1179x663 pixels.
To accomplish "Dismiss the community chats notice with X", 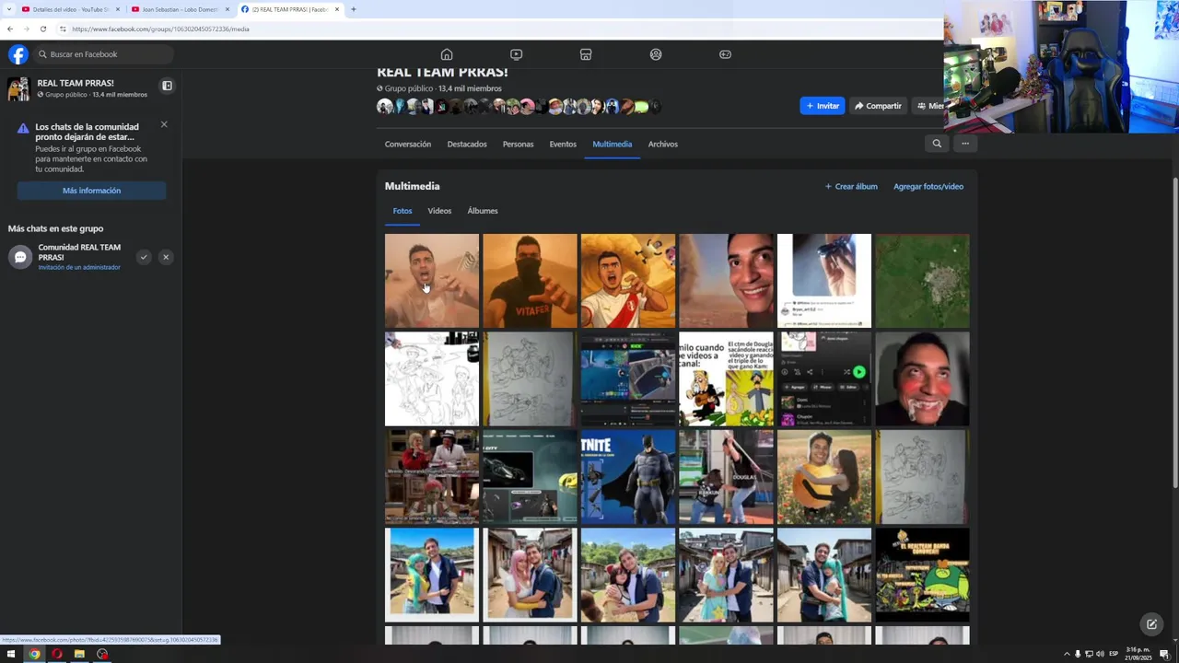I will tap(164, 124).
